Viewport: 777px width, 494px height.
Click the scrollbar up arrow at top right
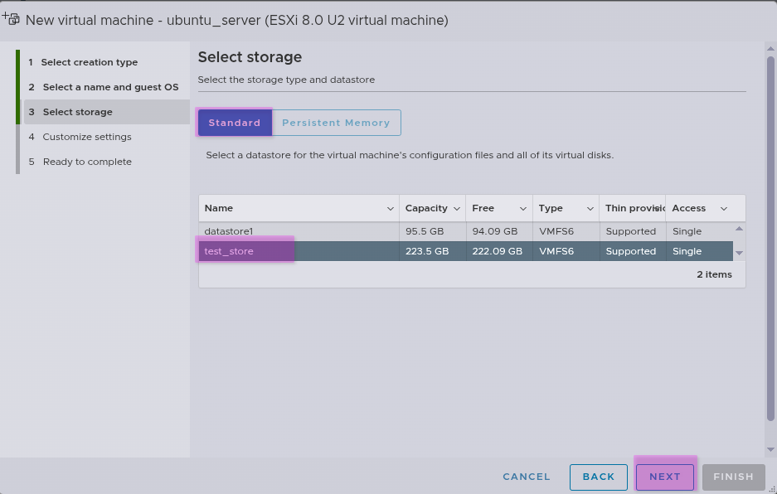(770, 49)
